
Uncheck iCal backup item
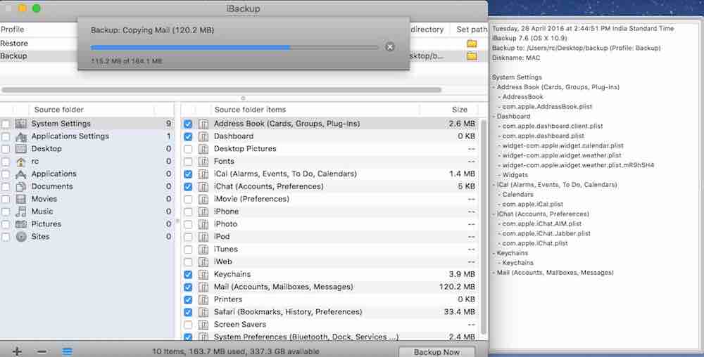click(x=188, y=174)
